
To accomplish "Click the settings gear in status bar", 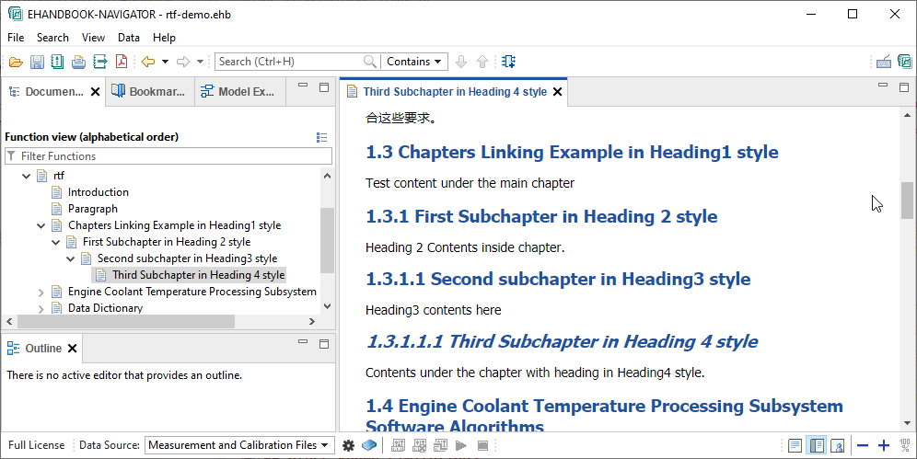I will point(348,445).
